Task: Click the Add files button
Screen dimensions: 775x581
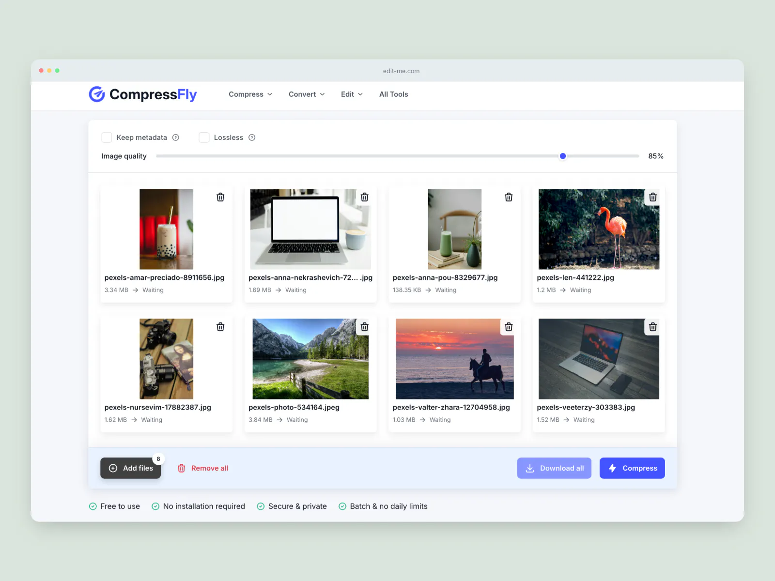Action: tap(131, 468)
